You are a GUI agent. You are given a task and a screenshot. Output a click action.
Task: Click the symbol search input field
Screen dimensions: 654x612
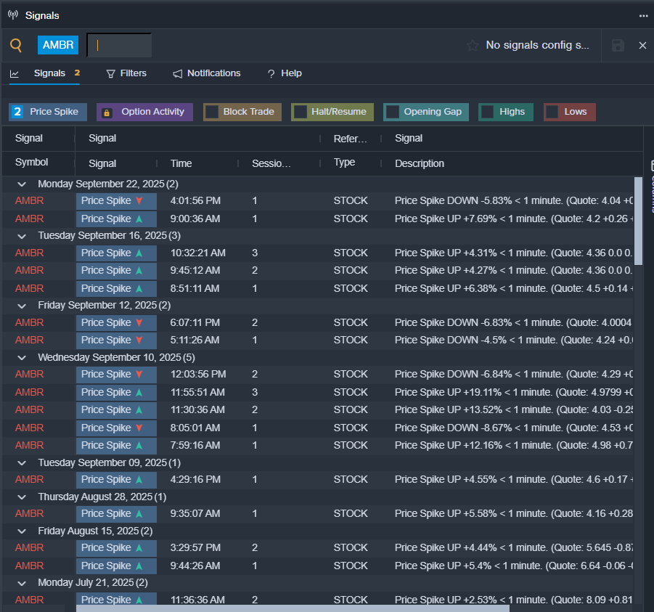point(120,45)
